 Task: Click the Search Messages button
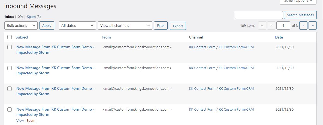(x=300, y=15)
